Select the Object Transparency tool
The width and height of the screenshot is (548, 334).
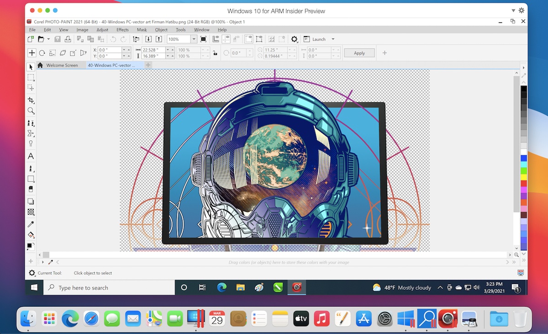point(31,212)
